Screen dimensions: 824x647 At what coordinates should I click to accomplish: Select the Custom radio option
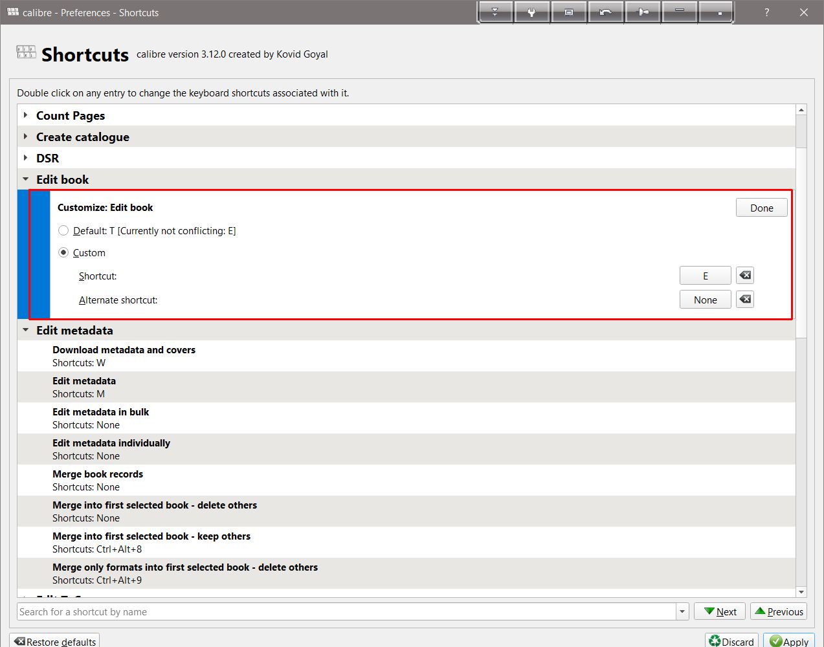[x=63, y=252]
